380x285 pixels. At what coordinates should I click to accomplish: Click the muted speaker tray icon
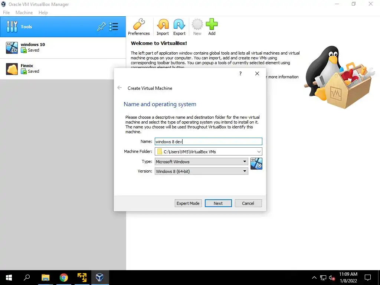(x=332, y=278)
